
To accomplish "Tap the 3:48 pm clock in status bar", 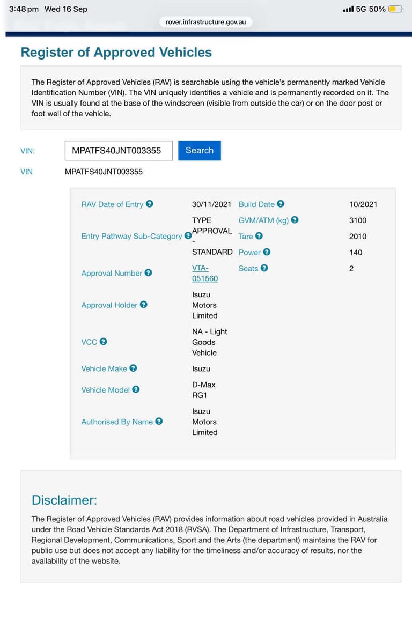I will 24,9.
